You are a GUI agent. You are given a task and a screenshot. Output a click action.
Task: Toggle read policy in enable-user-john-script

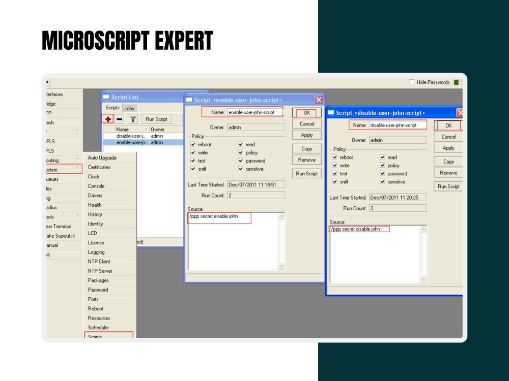click(241, 144)
